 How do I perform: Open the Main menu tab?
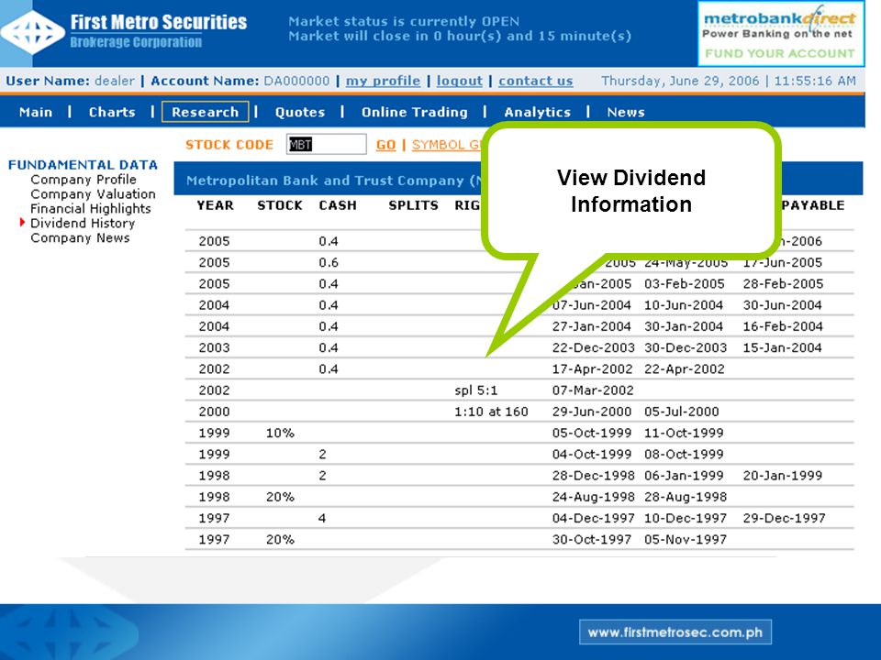(x=36, y=112)
